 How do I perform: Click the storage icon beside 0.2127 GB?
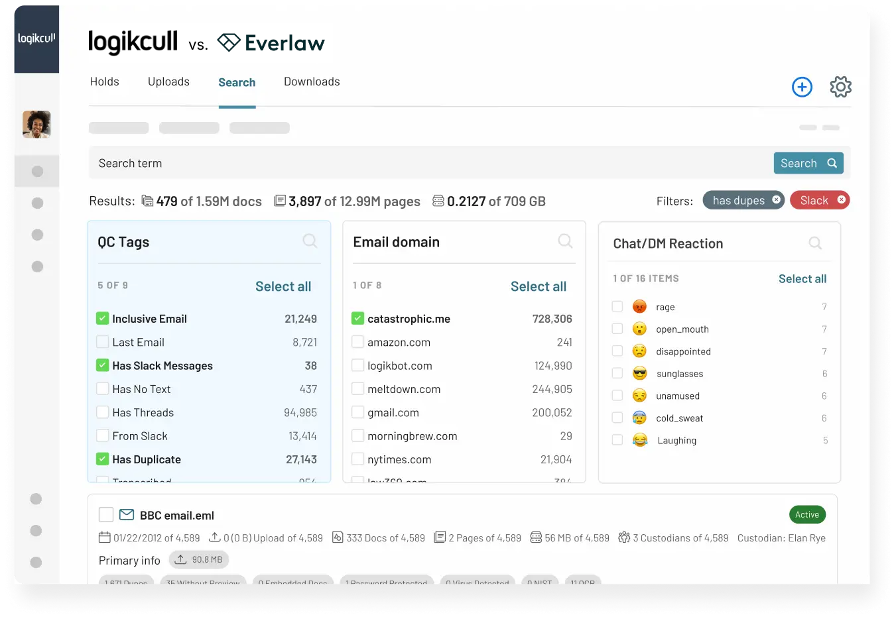pos(438,201)
